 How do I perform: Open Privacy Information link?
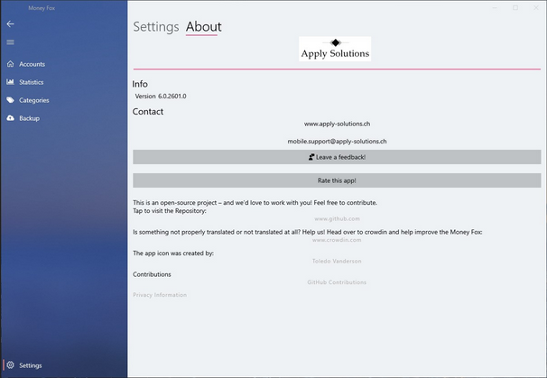160,295
